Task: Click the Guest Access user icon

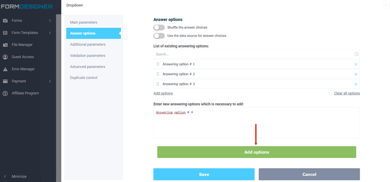Action: click(x=5, y=57)
